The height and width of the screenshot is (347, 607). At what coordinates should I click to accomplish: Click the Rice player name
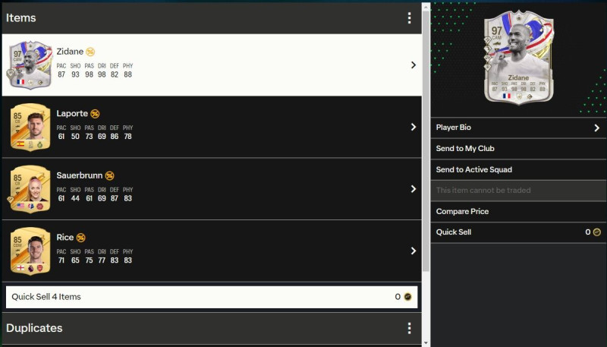(x=65, y=238)
